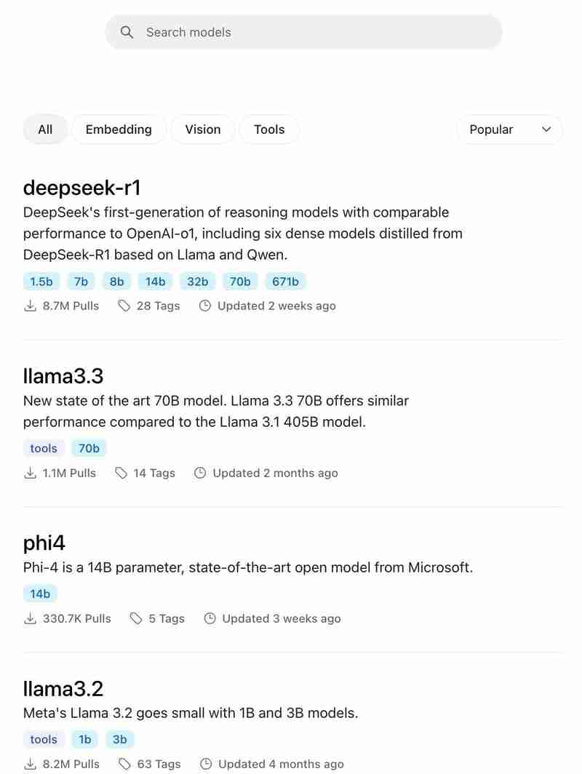Click the tag icon next to 14 Tags
582x774 pixels.
click(x=121, y=473)
